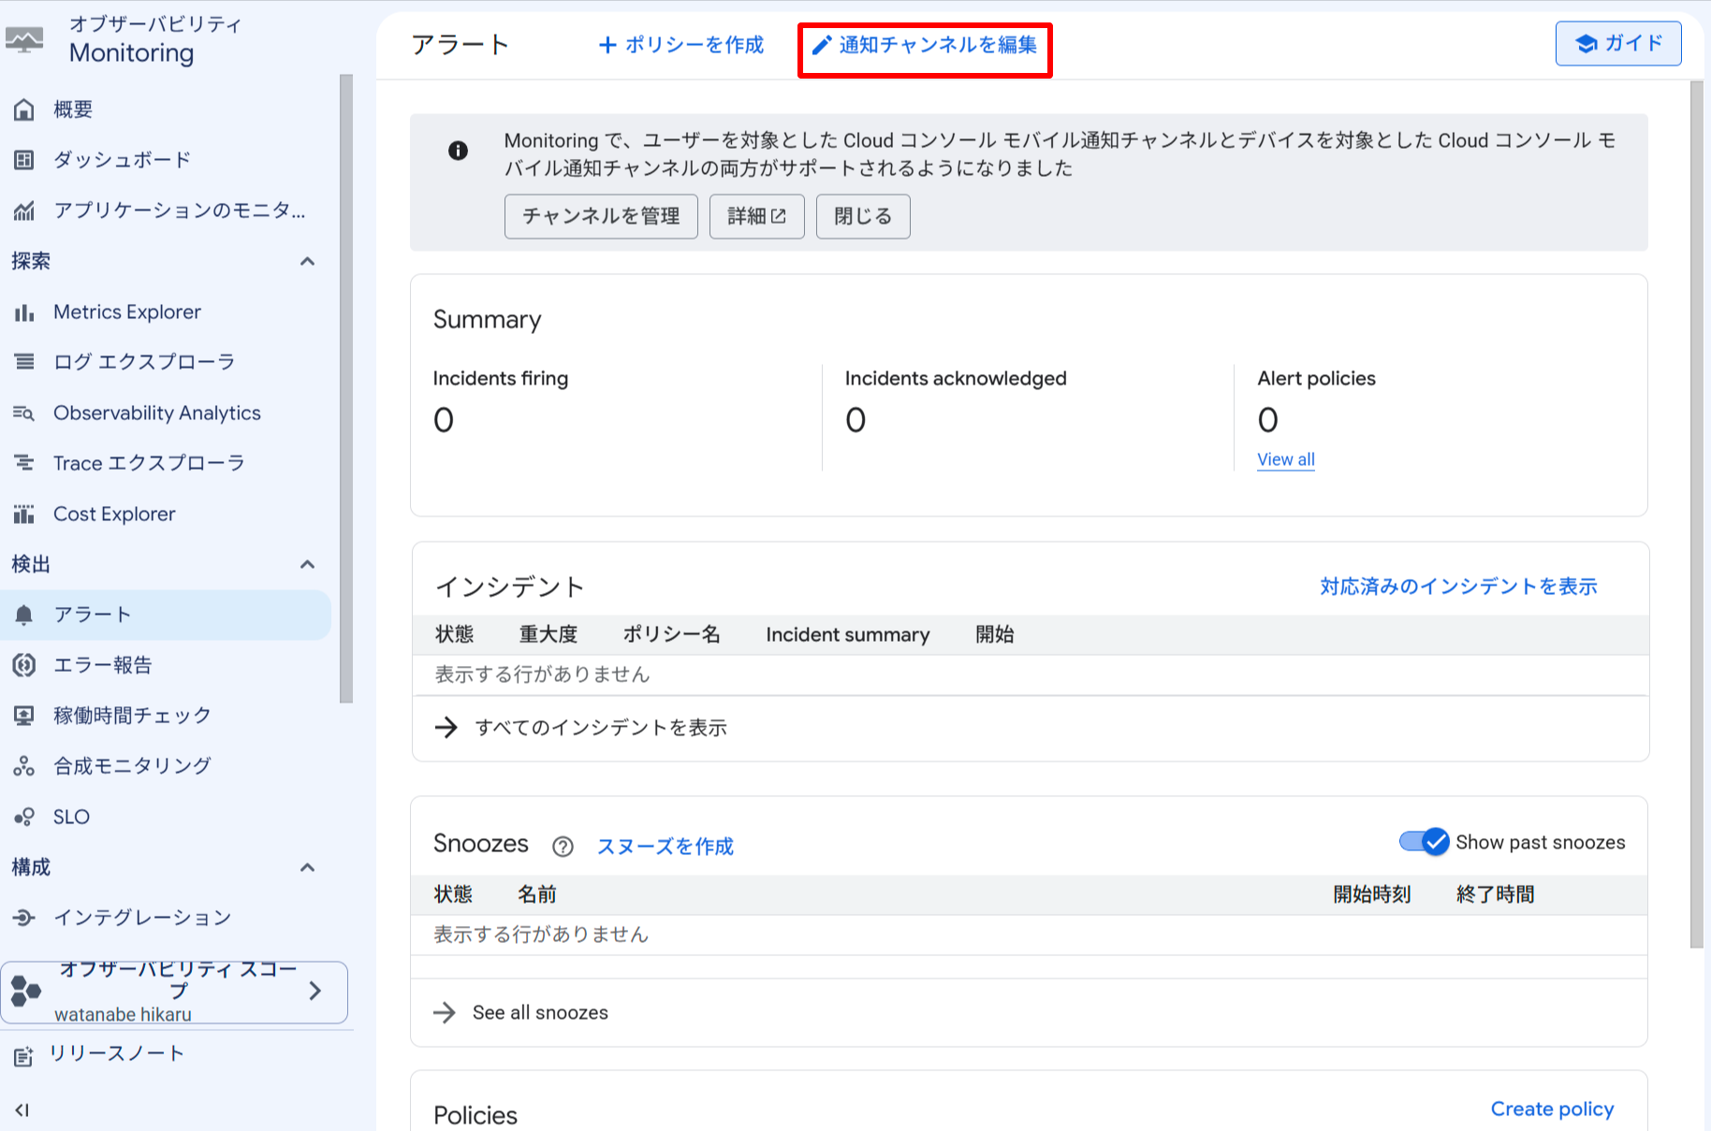The image size is (1711, 1131).
Task: Open the ガイド button
Action: (1618, 43)
